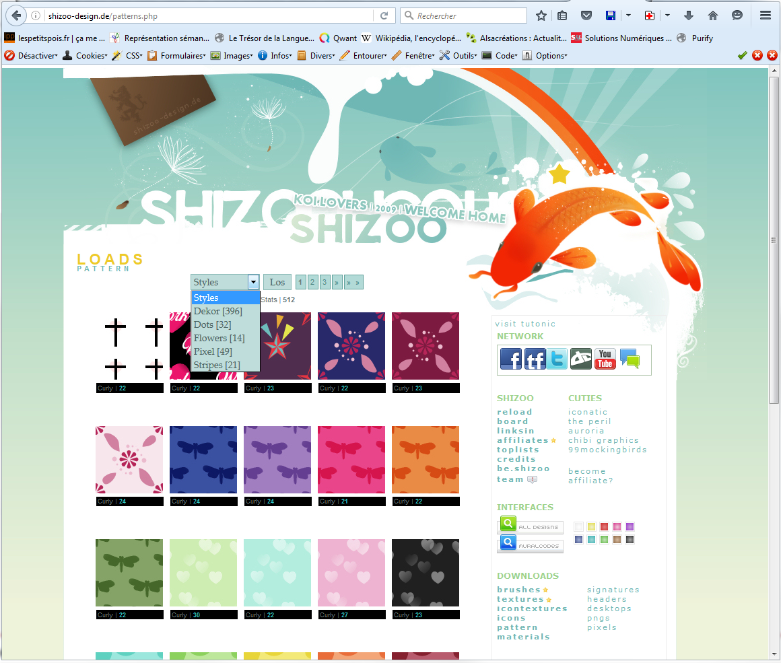Click the speech bubble icon next to team

pyautogui.click(x=533, y=480)
